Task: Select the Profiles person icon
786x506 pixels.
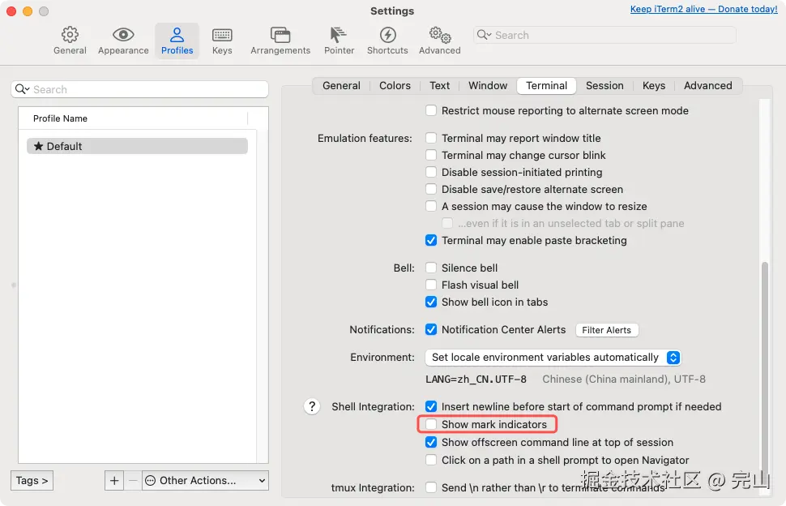Action: (177, 35)
